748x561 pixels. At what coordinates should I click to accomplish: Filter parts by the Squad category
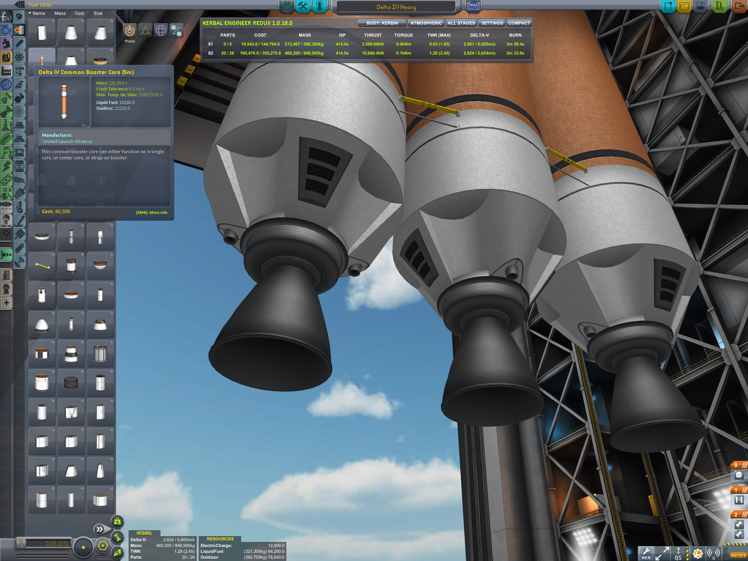6,220
